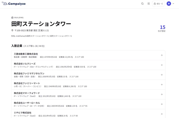Select company 株式会社ファミマデジタルワン

pos(29,73)
